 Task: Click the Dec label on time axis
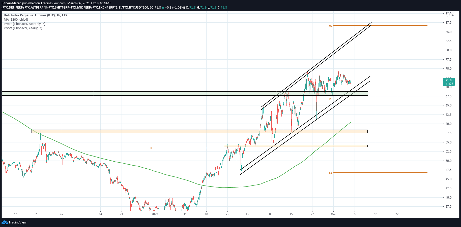[x=61, y=214]
